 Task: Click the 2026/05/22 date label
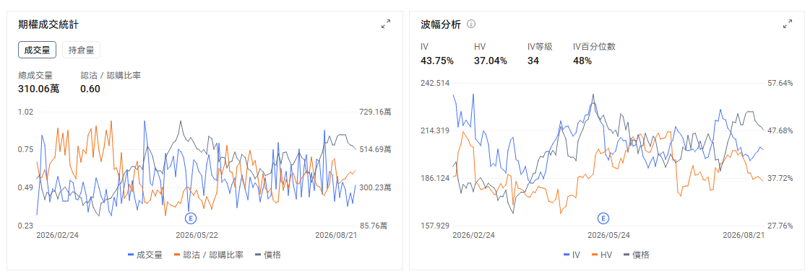pos(197,235)
